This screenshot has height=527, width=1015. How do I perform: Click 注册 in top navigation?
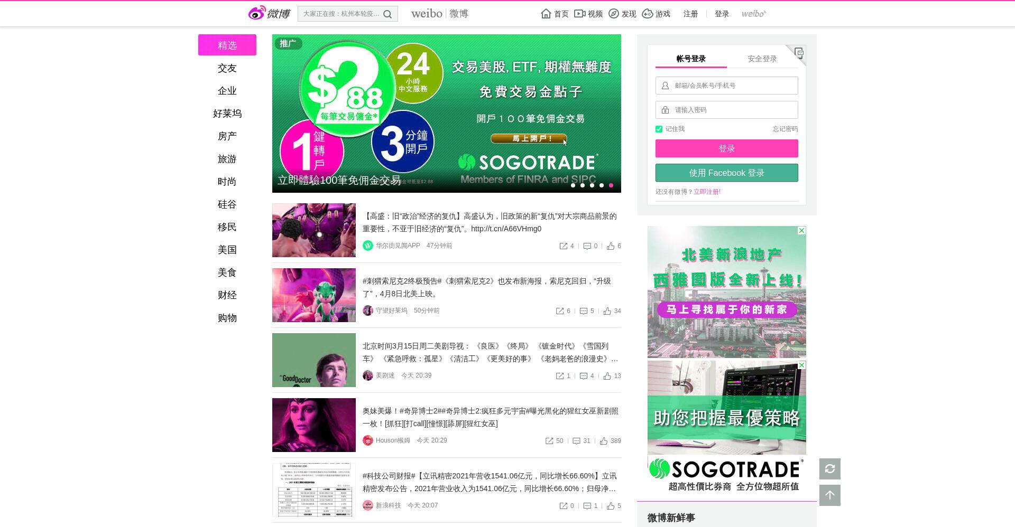(690, 14)
